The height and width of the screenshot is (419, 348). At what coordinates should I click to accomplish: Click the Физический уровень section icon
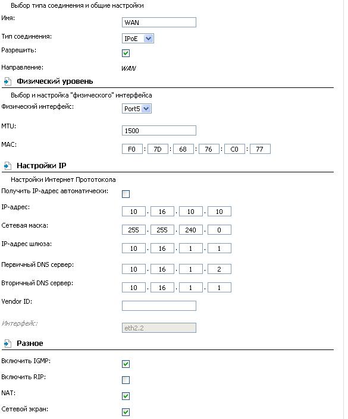[x=8, y=81]
